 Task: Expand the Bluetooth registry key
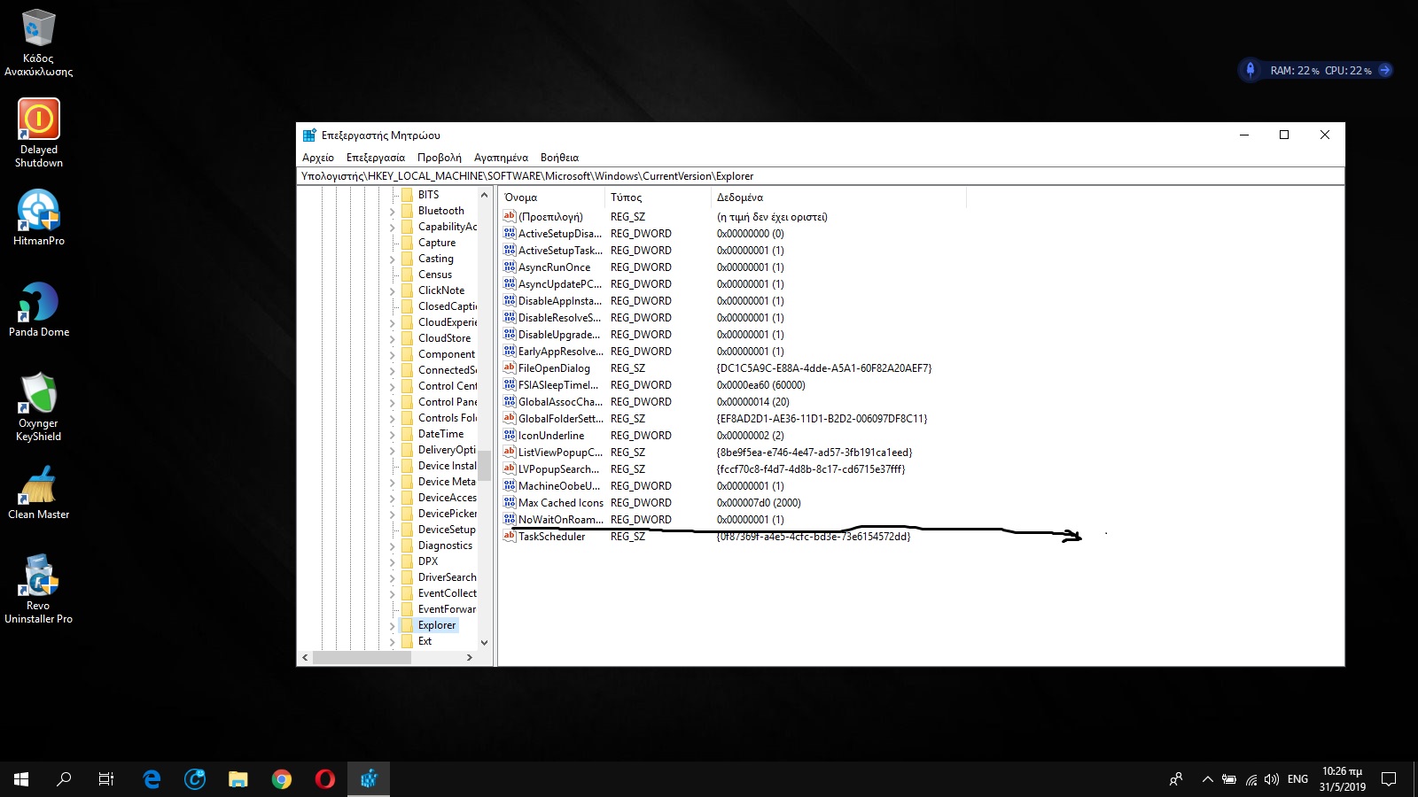[393, 212]
